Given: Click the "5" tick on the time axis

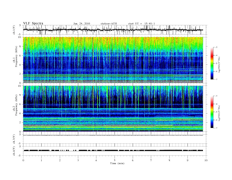Looking at the screenshot, I should [x=115, y=160].
